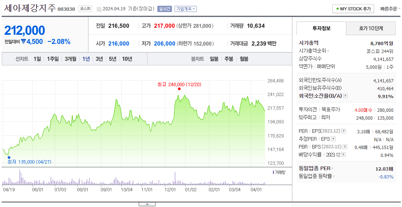Click plus icon in MY STOCK 추가
Viewport: 402px width, 207px height.
[337, 9]
